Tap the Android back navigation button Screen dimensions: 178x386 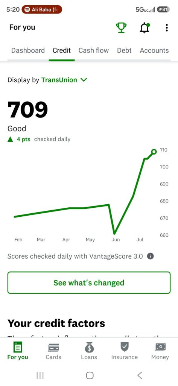point(140,375)
